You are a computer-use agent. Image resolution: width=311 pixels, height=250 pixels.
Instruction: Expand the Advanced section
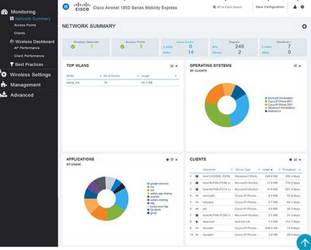pyautogui.click(x=22, y=95)
